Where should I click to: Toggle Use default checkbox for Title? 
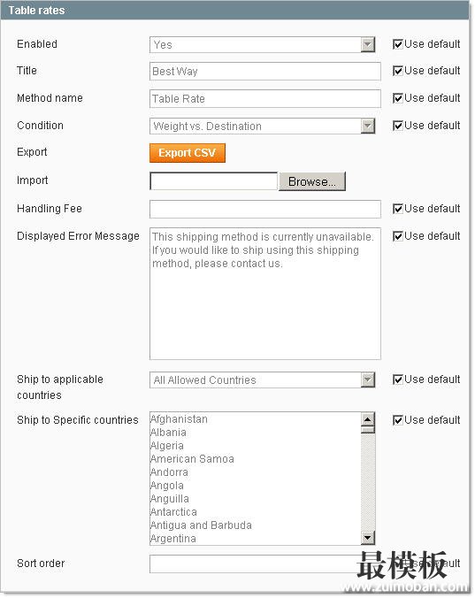(398, 71)
